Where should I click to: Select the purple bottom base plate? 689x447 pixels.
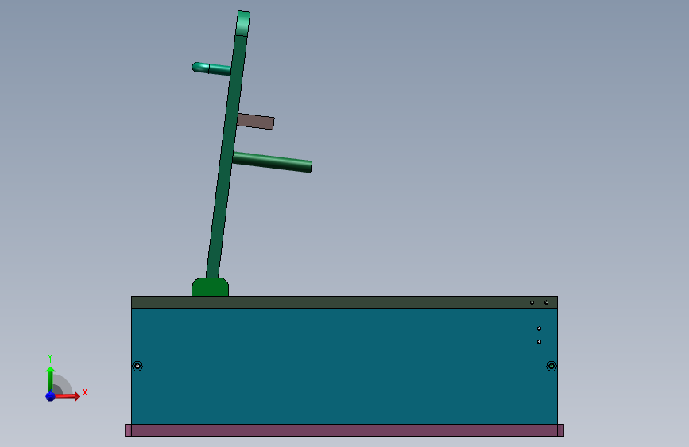(x=345, y=430)
